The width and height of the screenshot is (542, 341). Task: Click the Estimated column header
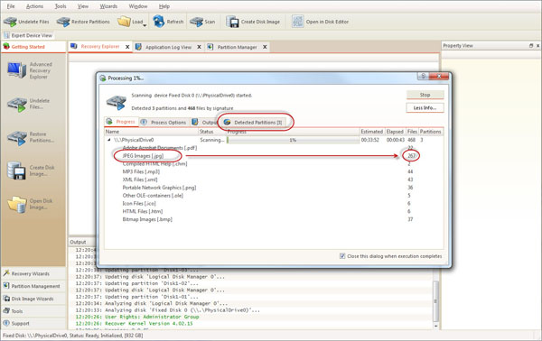(x=372, y=132)
